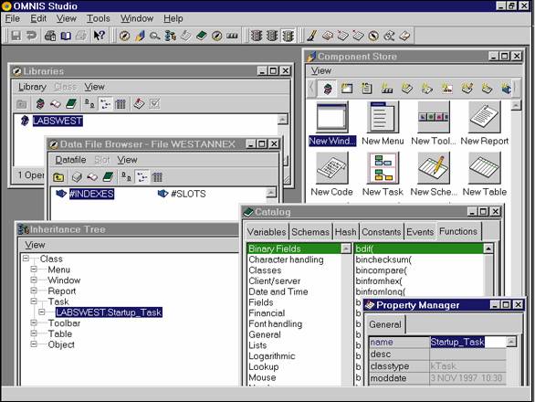Select Font handling in Catalog list
This screenshot has height=402, width=535.
tap(276, 323)
